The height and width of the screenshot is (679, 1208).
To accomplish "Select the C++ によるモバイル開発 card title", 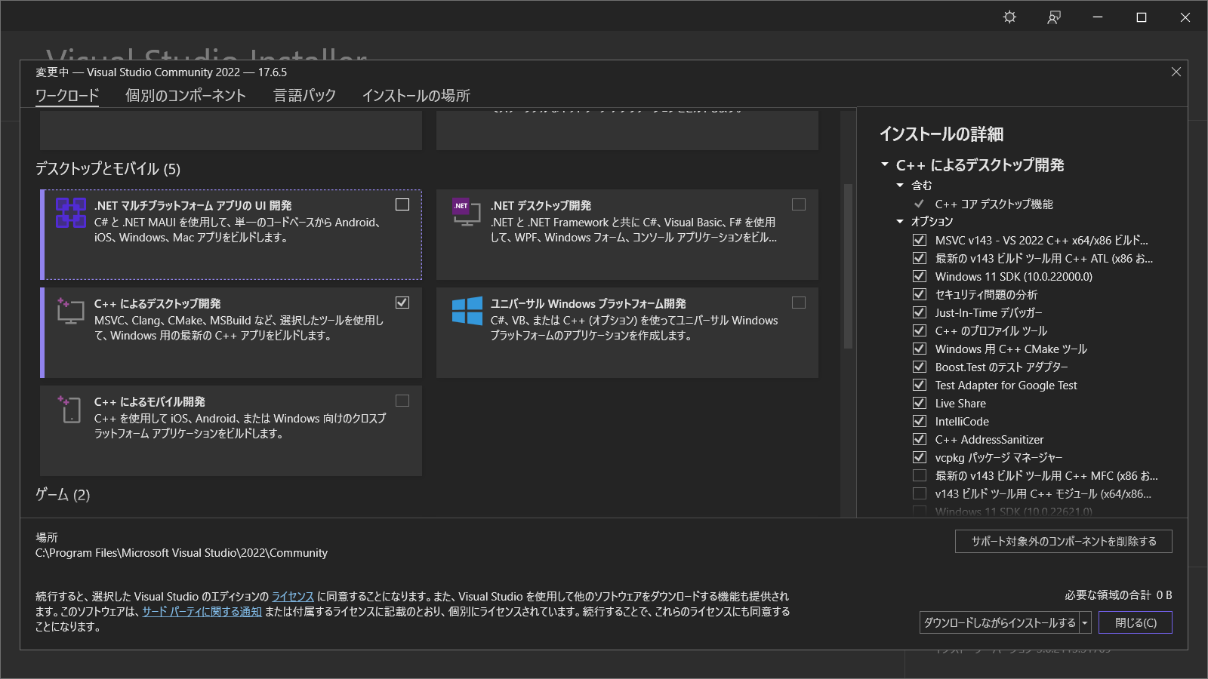I will (x=149, y=401).
